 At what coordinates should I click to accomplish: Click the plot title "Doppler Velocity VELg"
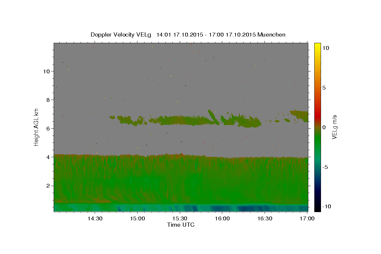coord(121,35)
